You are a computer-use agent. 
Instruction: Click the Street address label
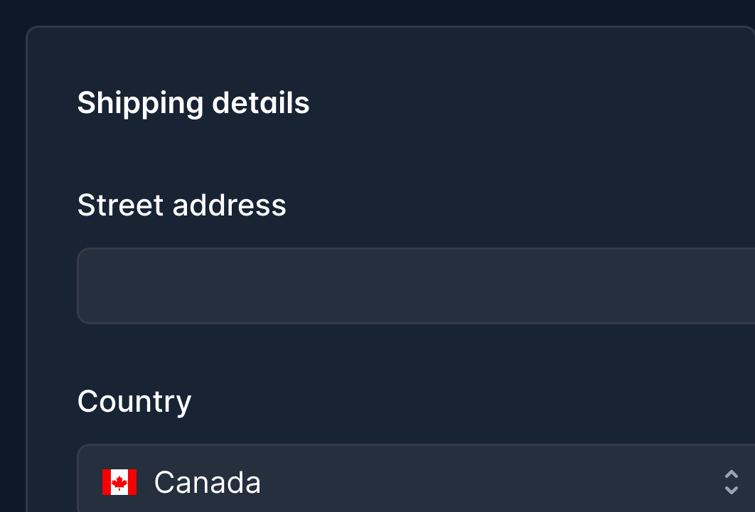pyautogui.click(x=181, y=206)
